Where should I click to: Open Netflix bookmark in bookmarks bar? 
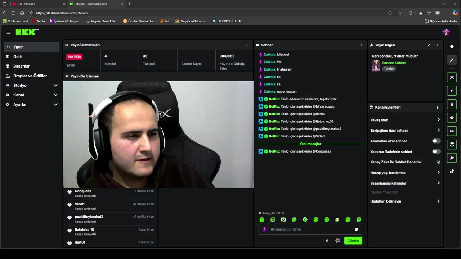[x=39, y=21]
